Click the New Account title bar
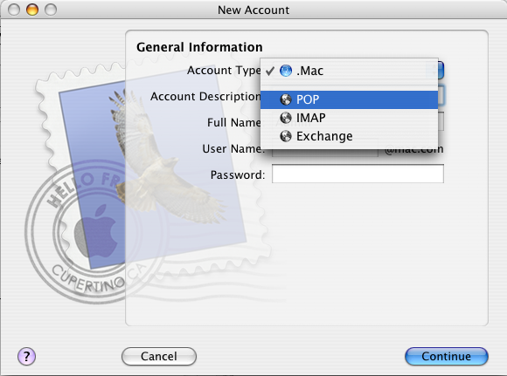 tap(253, 10)
